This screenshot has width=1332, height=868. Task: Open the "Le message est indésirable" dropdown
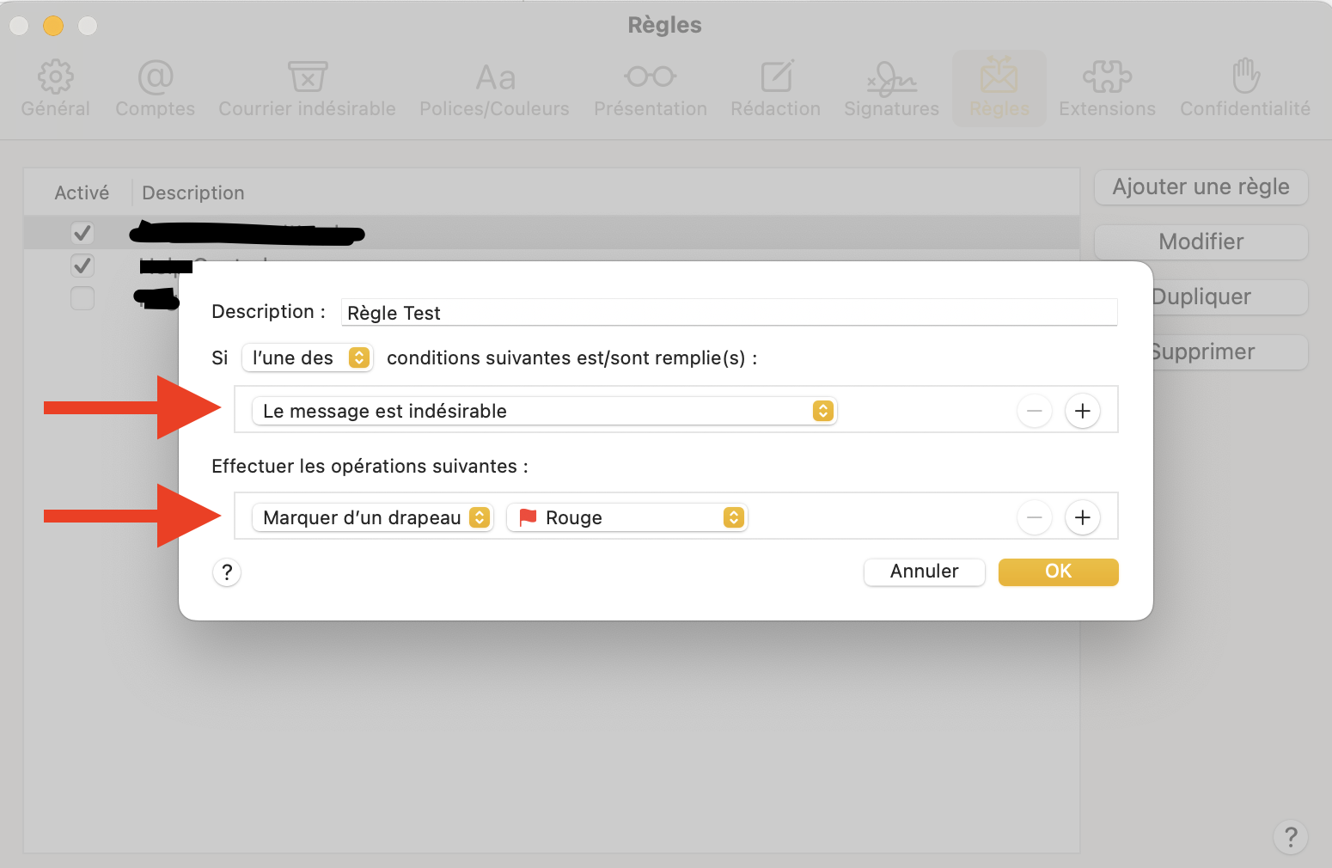pos(544,412)
